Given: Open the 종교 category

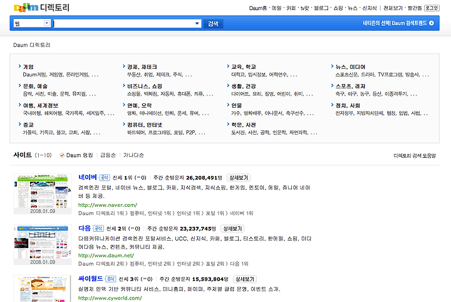Looking at the screenshot, I should [28, 125].
